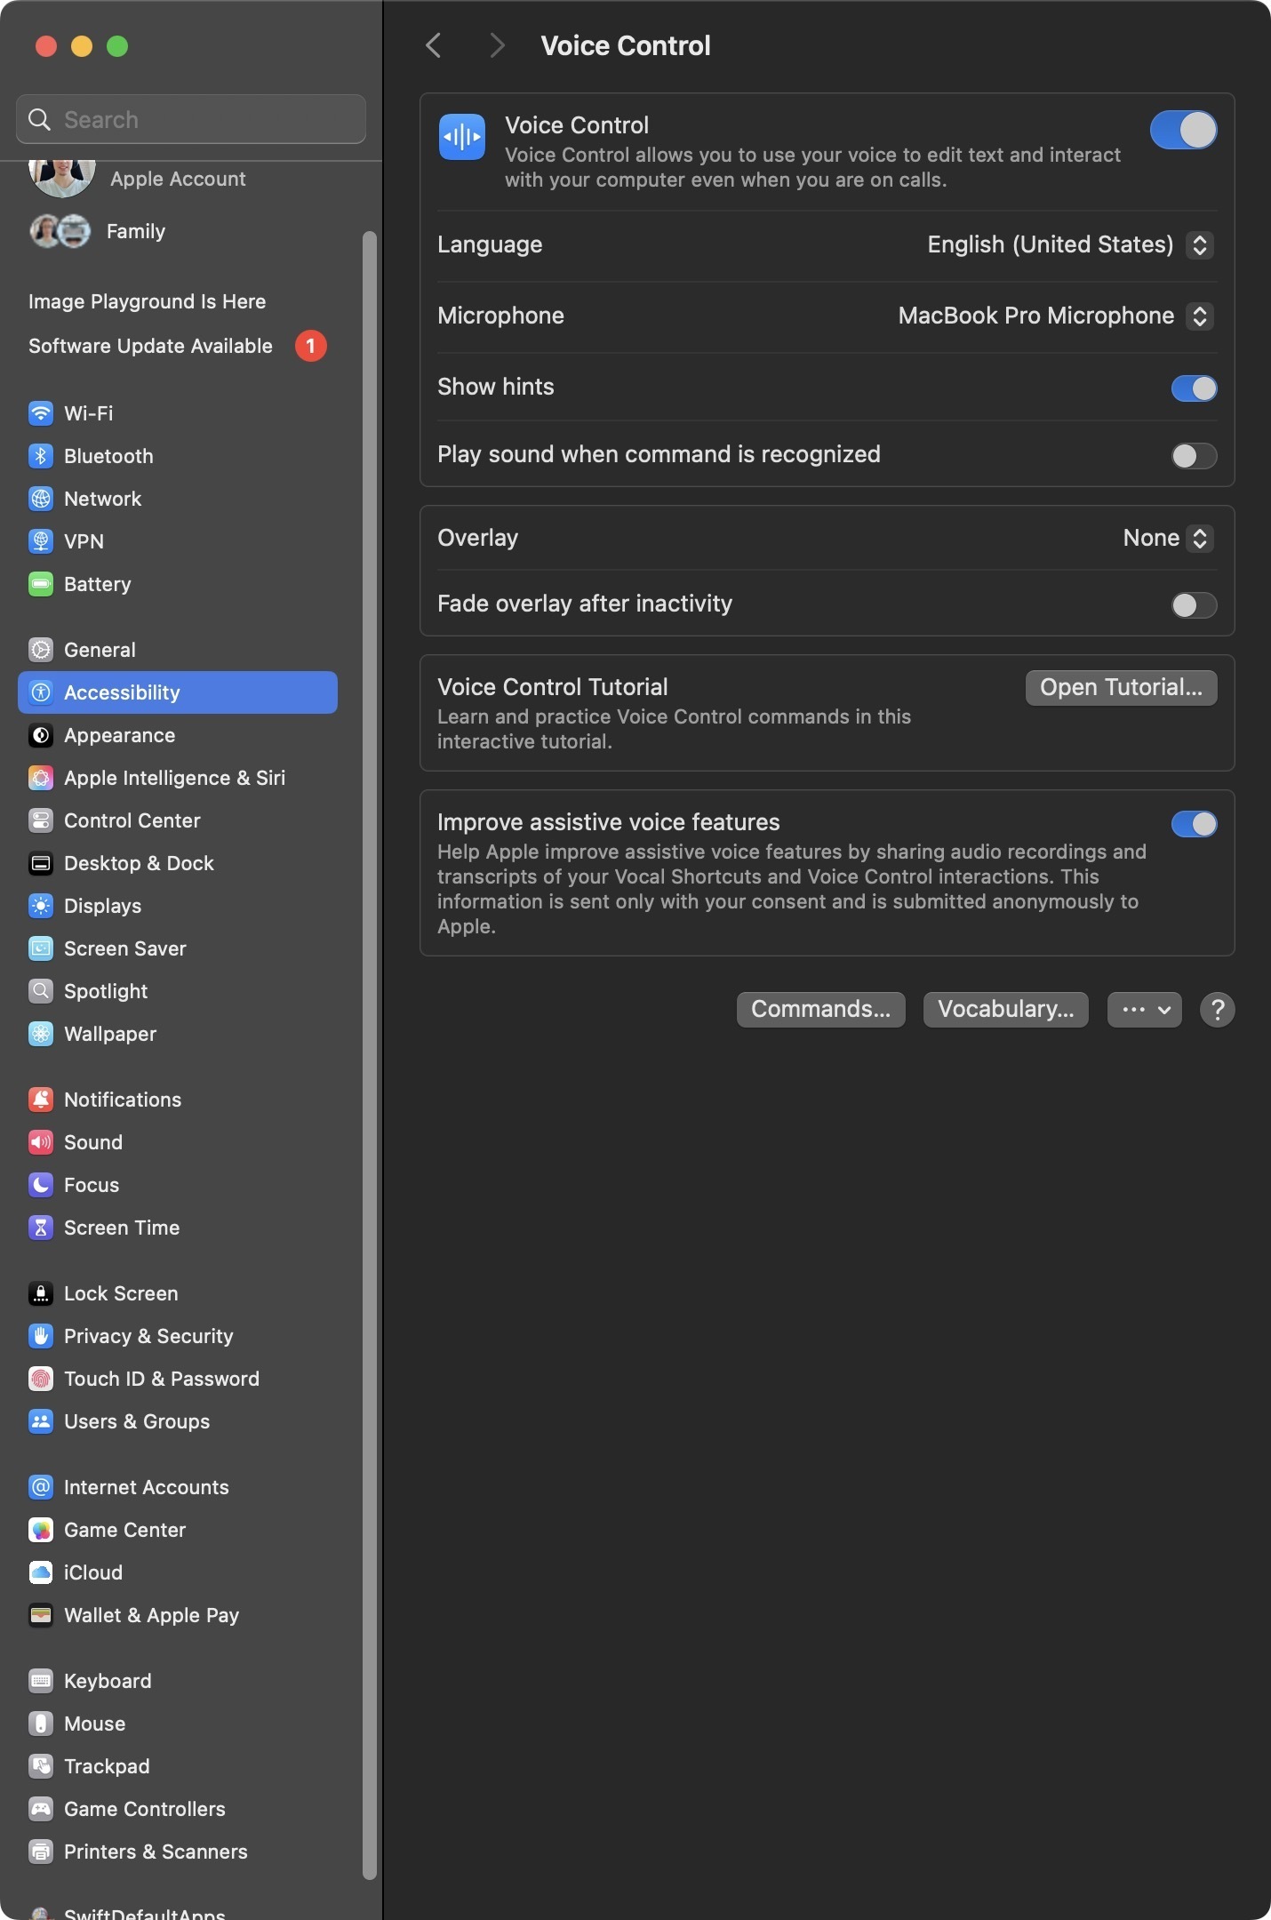Open the Screen Saver icon
This screenshot has height=1920, width=1271.
click(41, 948)
